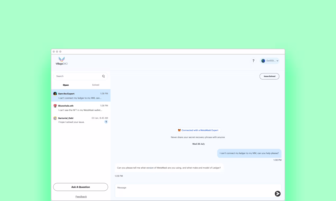
Task: Click the secret recovery phrase warning text
Action: coord(198,137)
